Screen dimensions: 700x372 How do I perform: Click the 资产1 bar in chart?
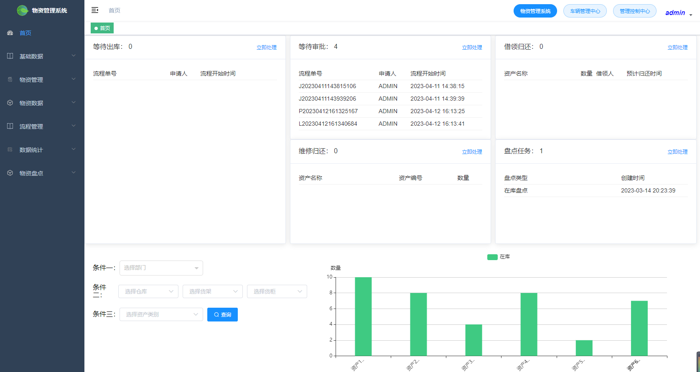click(363, 316)
